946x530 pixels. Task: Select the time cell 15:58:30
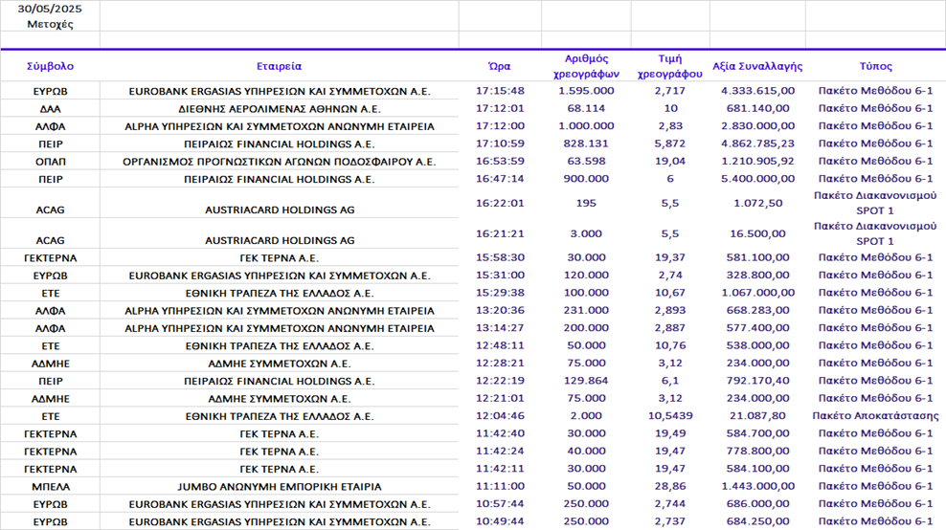pos(500,257)
